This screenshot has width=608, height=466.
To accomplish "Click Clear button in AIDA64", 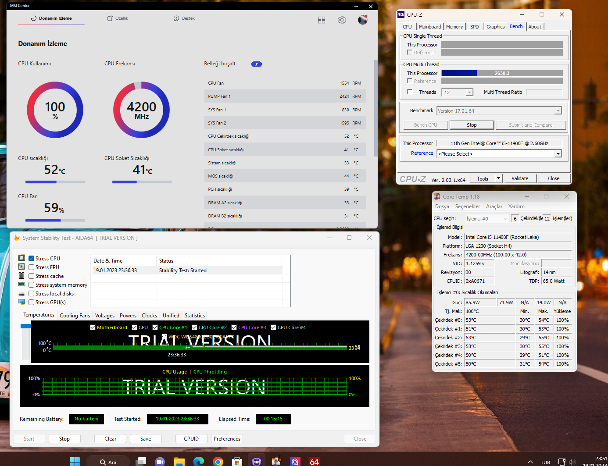I will point(111,439).
